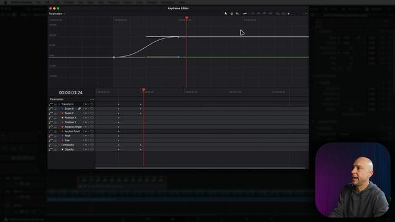
Task: Toggle curve display for Position Y row
Action: [51, 122]
